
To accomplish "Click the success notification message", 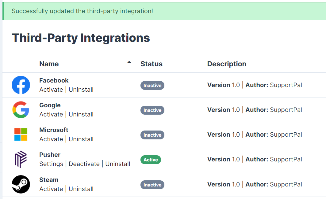I will pyautogui.click(x=82, y=11).
